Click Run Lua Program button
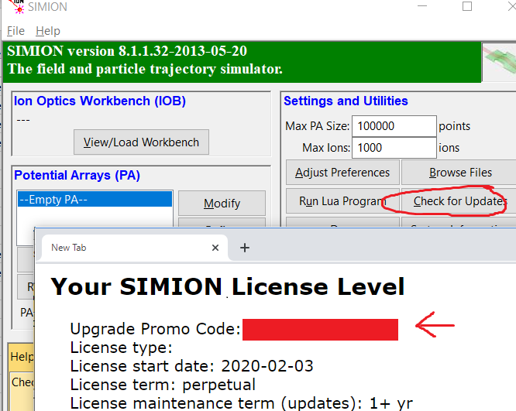Screen dimensions: 516x411 342,201
